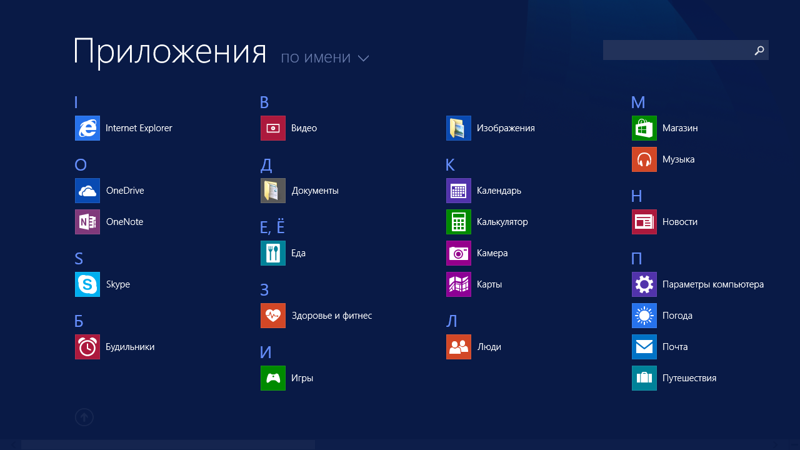Click the 'Будильники' label text
800x450 pixels.
coord(130,347)
